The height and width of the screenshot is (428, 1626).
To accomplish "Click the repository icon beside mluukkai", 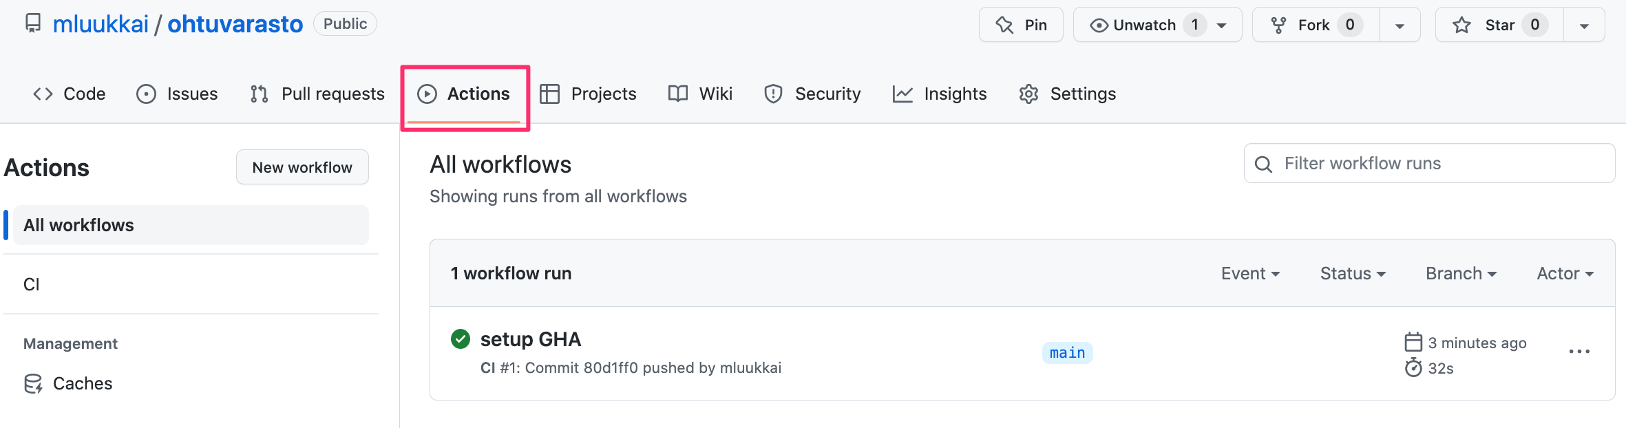I will (32, 24).
